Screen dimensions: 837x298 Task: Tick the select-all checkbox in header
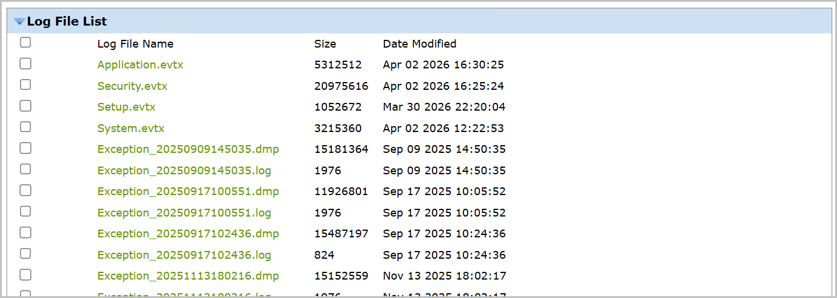(26, 42)
